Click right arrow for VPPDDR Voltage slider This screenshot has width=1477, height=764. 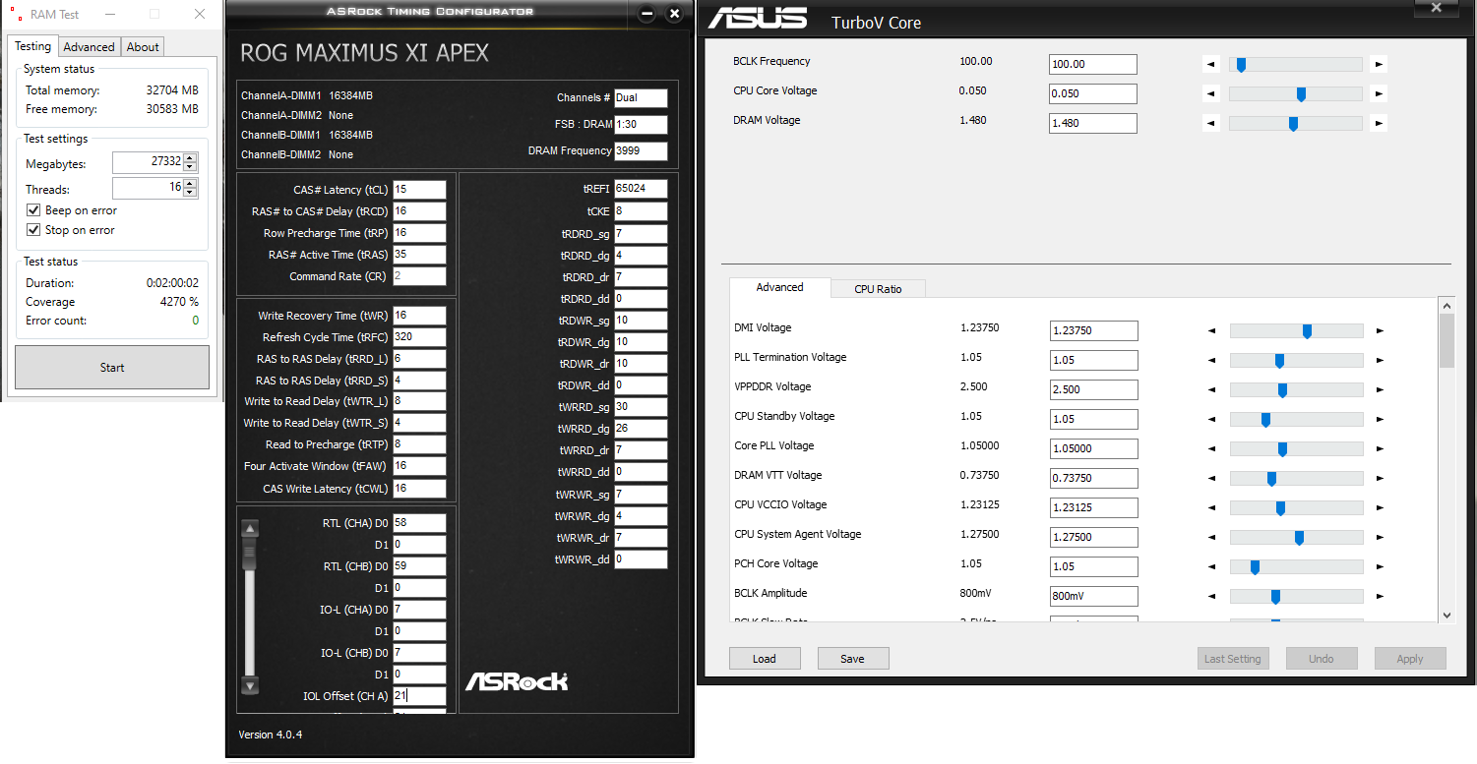(x=1380, y=390)
